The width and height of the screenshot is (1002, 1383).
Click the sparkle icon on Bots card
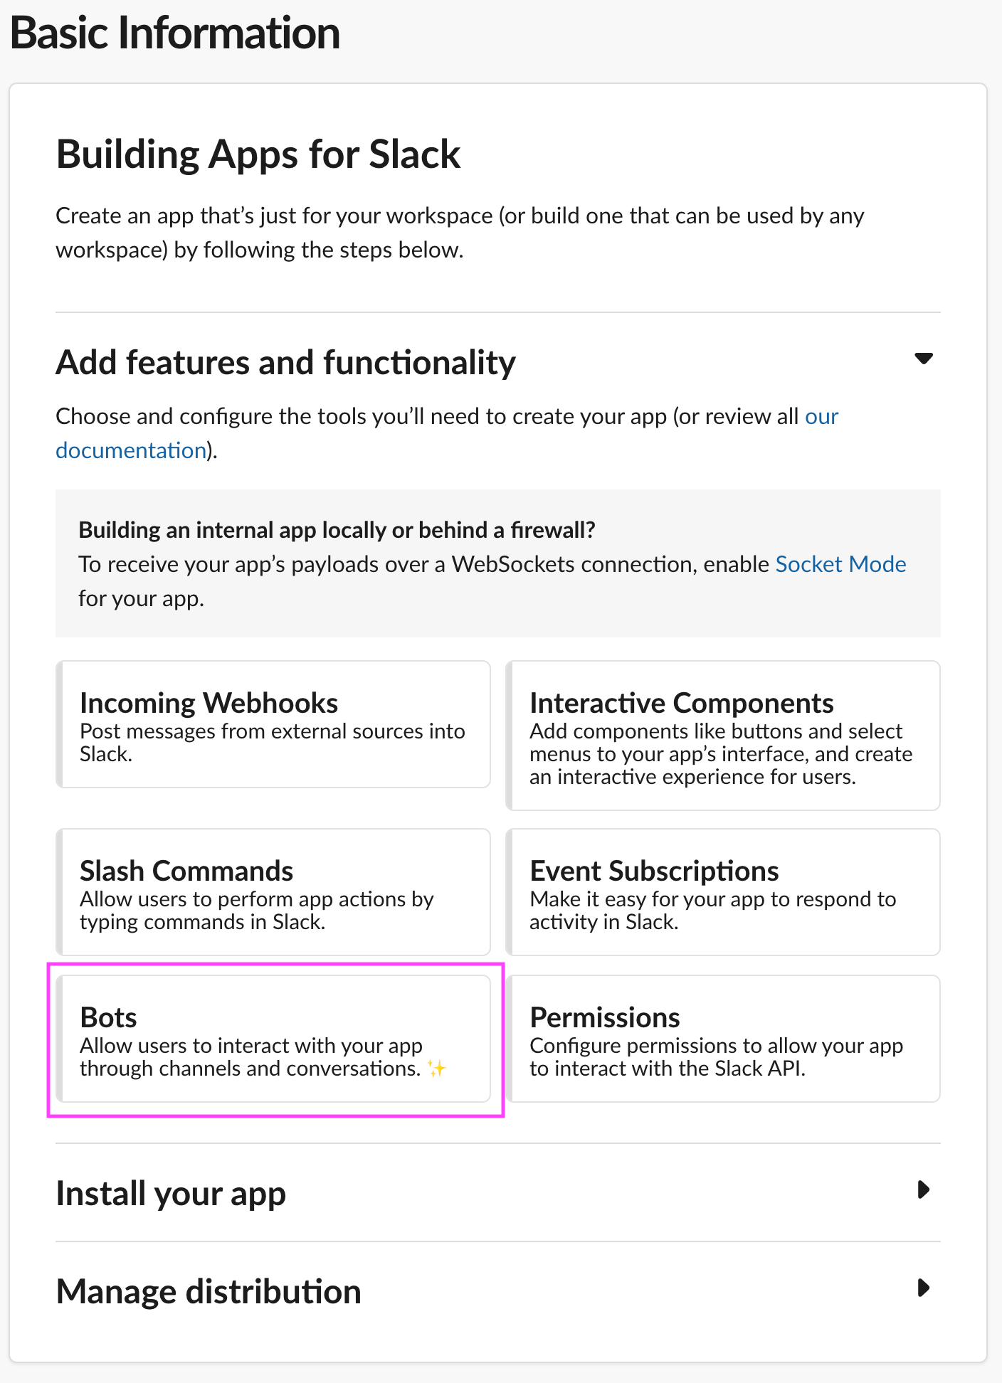pos(436,1068)
